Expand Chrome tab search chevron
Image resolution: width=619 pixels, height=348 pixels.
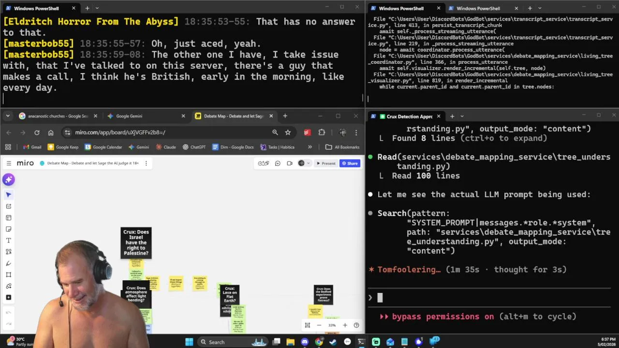tap(8, 116)
